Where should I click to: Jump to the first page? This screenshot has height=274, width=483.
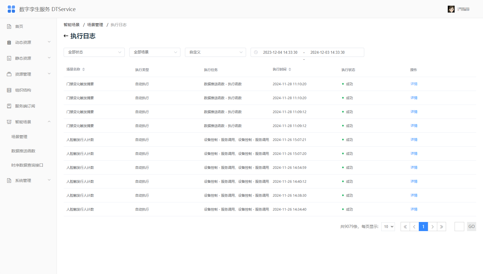(405, 227)
